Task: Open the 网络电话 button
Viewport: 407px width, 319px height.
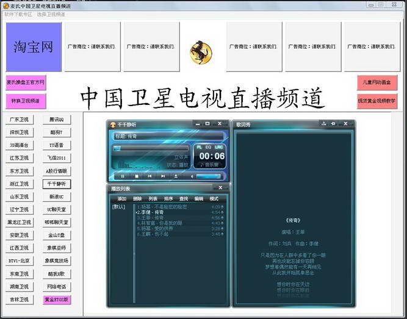Action: [x=57, y=287]
